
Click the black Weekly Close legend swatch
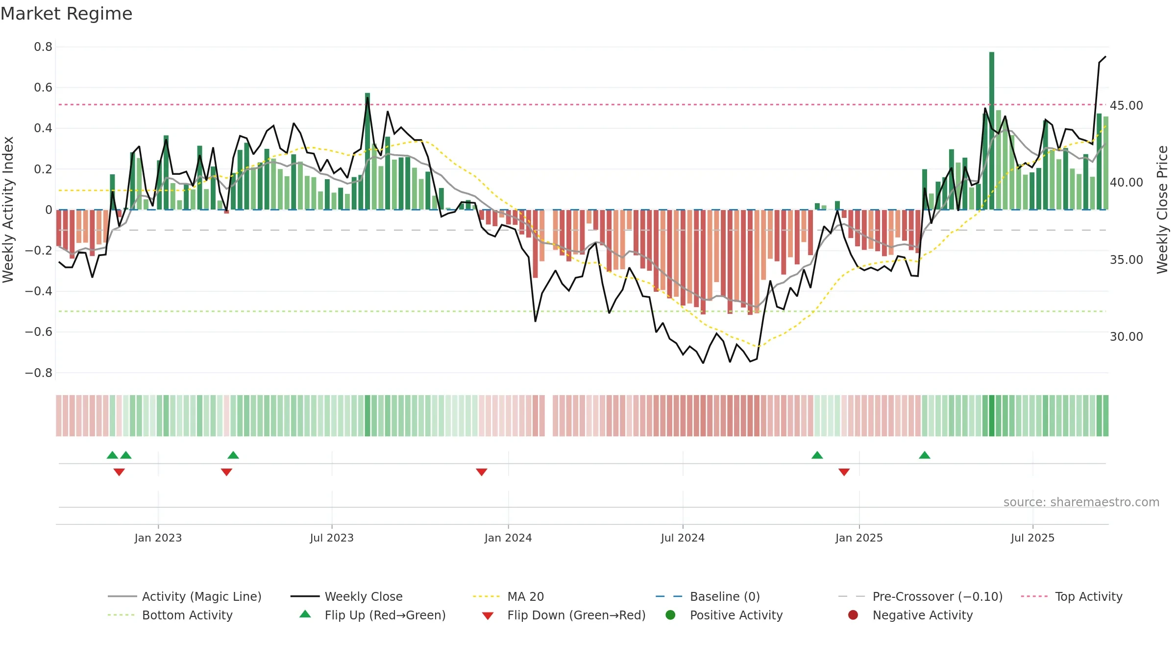tap(305, 596)
